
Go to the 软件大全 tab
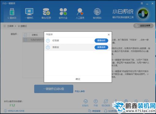click(63, 14)
